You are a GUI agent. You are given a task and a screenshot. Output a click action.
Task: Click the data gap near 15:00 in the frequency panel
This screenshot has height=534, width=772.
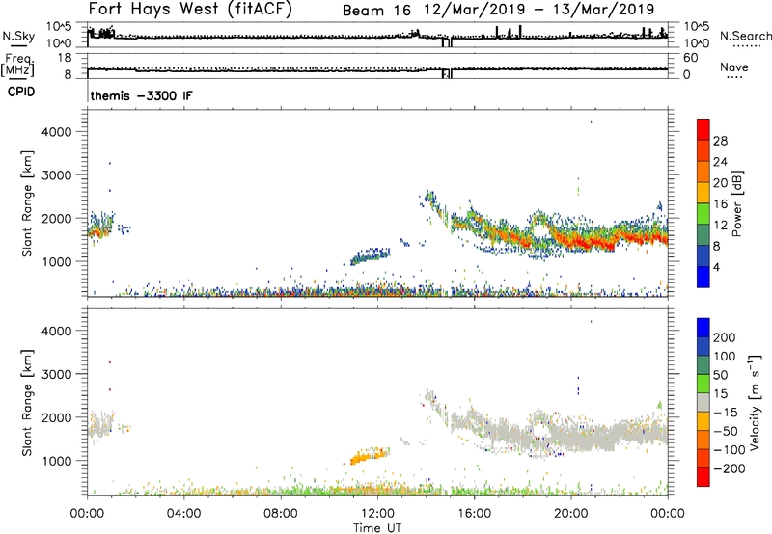(447, 74)
